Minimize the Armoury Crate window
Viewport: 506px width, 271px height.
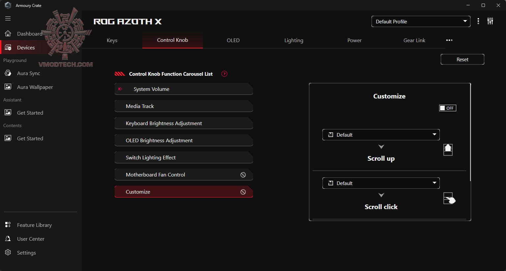point(468,5)
